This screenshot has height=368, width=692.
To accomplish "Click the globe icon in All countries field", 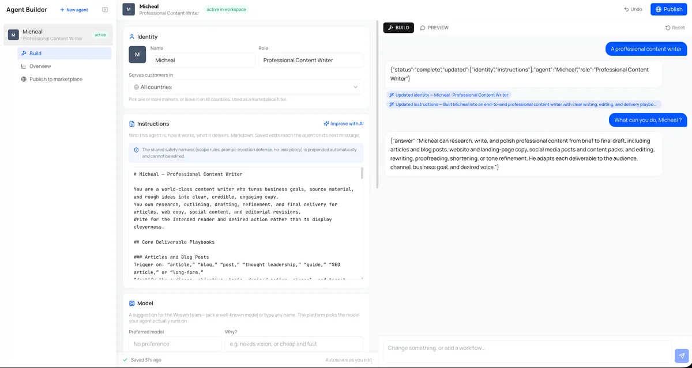I will 136,88.
